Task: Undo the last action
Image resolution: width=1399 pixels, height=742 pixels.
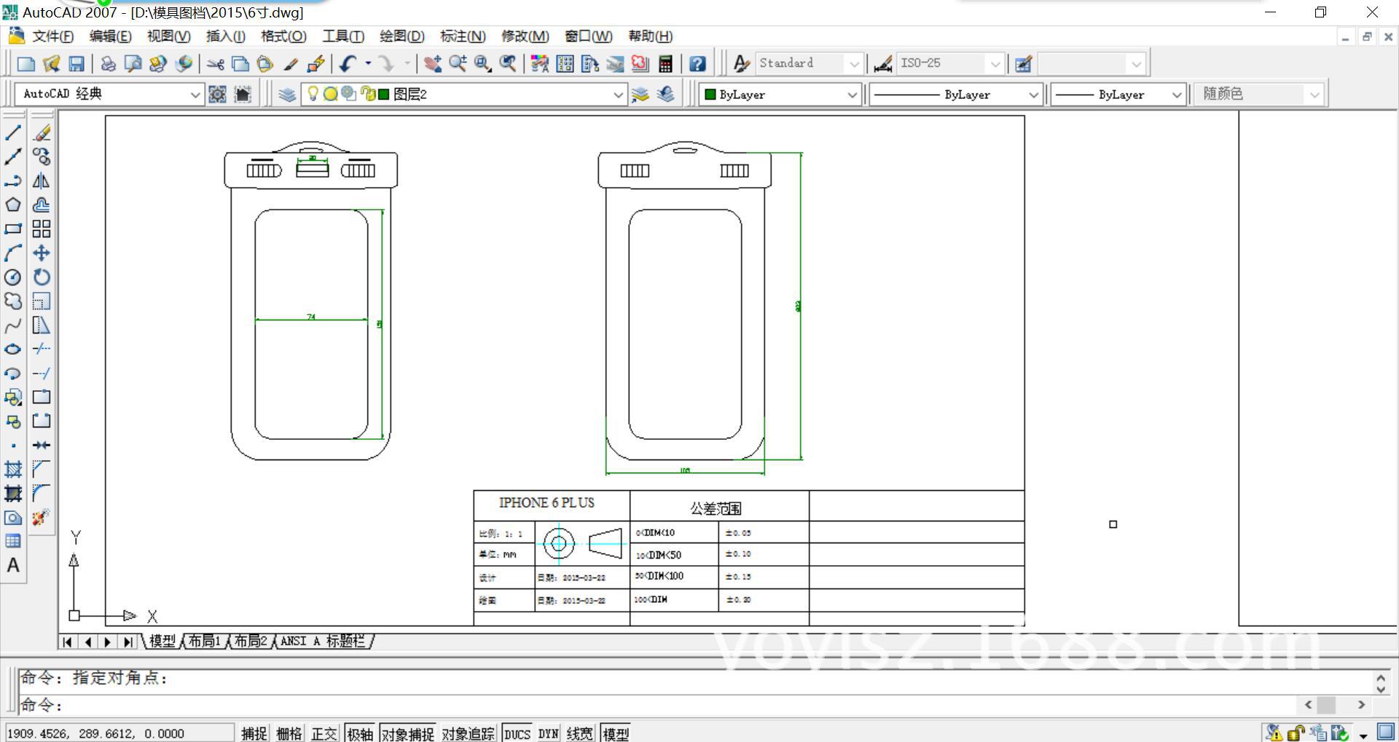Action: [x=347, y=64]
